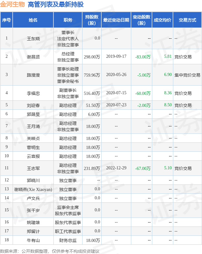Click the name 郑留计
Image resolution: width=202 pixels, height=254 pixels.
[x=33, y=231]
